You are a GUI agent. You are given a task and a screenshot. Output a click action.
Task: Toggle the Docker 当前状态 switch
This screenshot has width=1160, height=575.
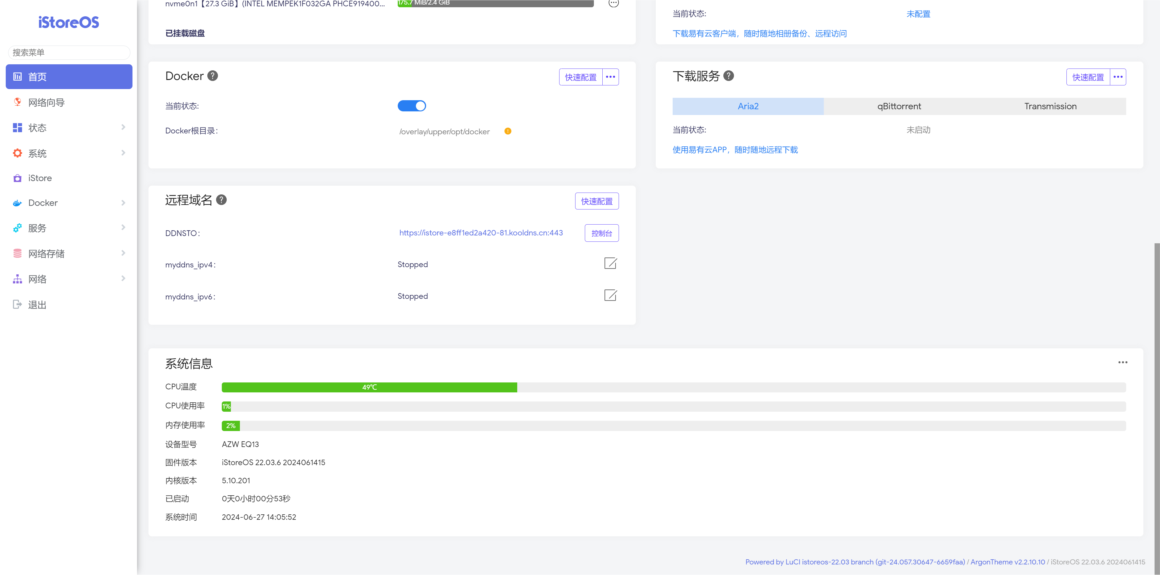point(412,106)
